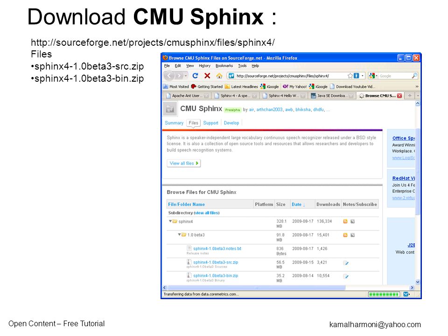Click the Summary project tab
Screen dimensions: 448x336
click(x=174, y=123)
